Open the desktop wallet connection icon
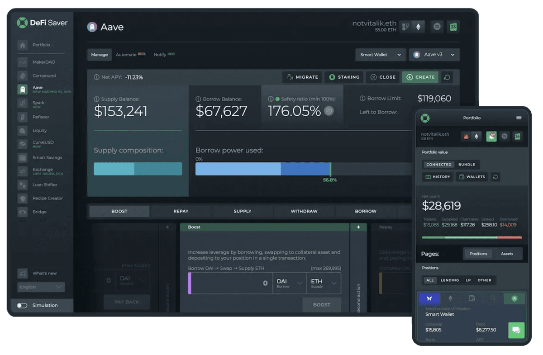This screenshot has width=543, height=355. tap(406, 27)
